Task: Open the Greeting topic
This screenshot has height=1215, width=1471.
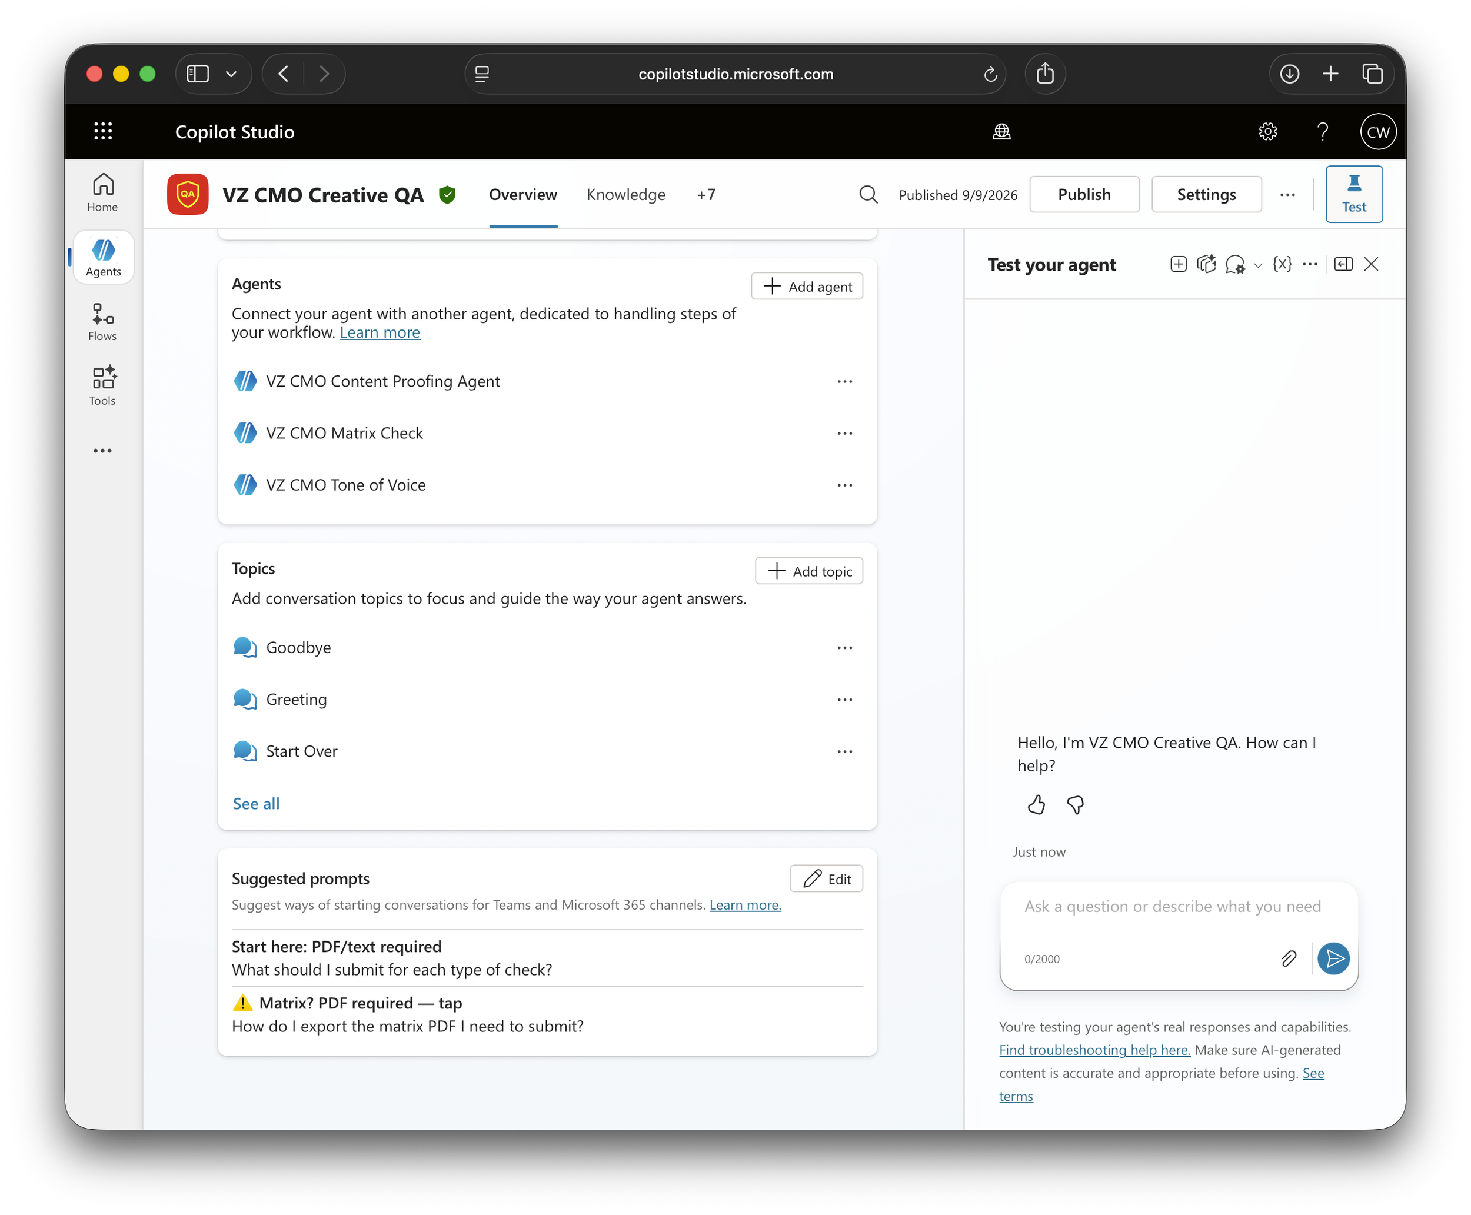Action: 296,699
